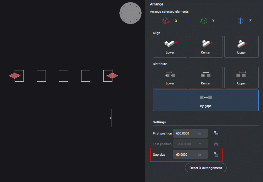Click the Distribute Center button
Viewport: 263px width, 182px height.
click(206, 78)
